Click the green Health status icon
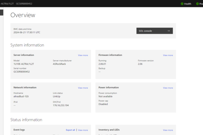The image size is (203, 135). (x=182, y=4)
